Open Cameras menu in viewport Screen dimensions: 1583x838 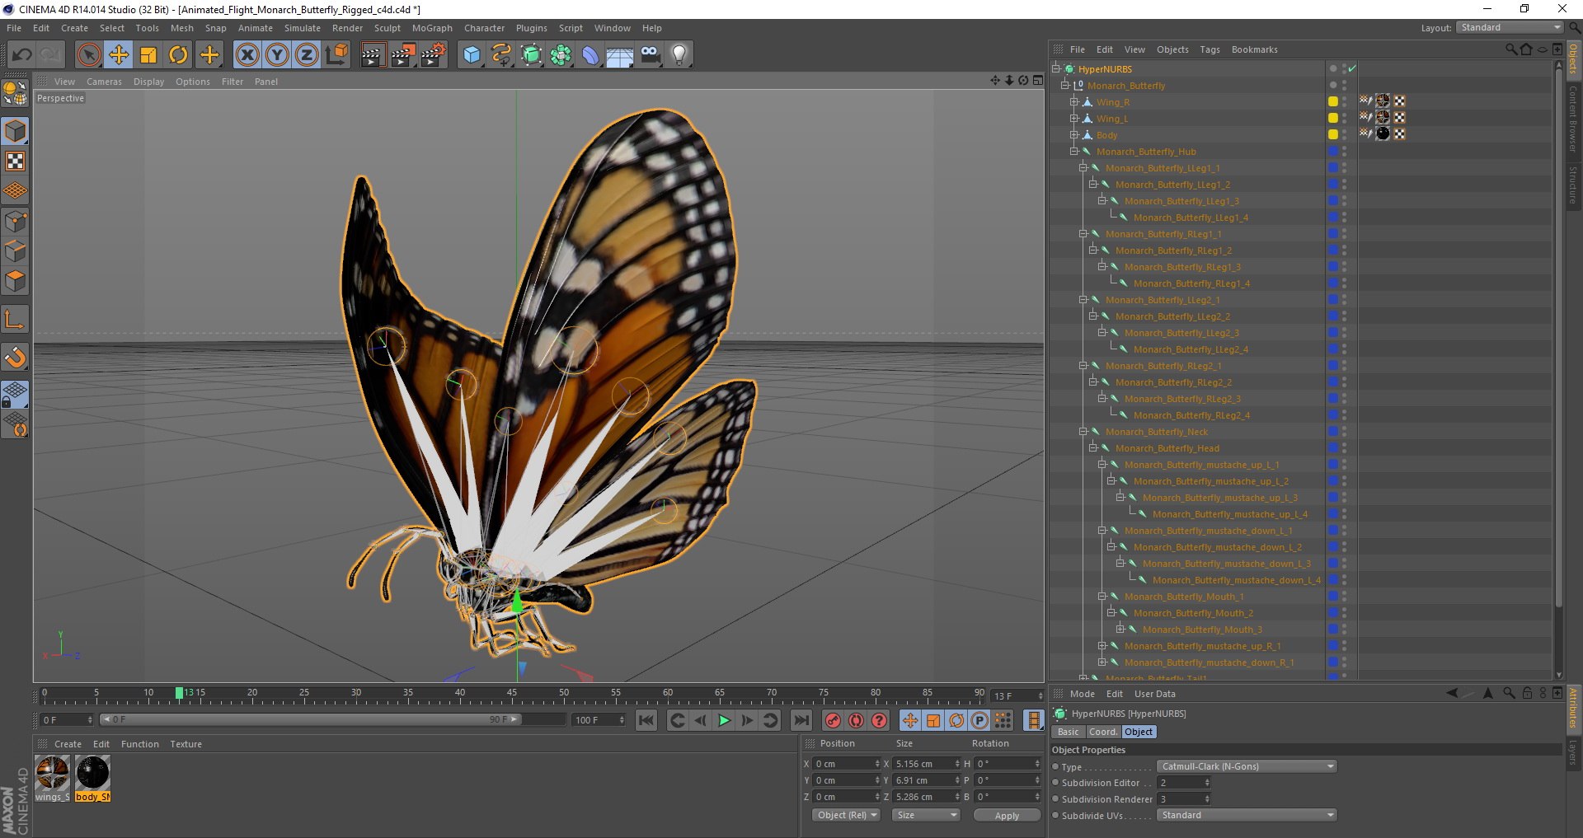pos(104,82)
